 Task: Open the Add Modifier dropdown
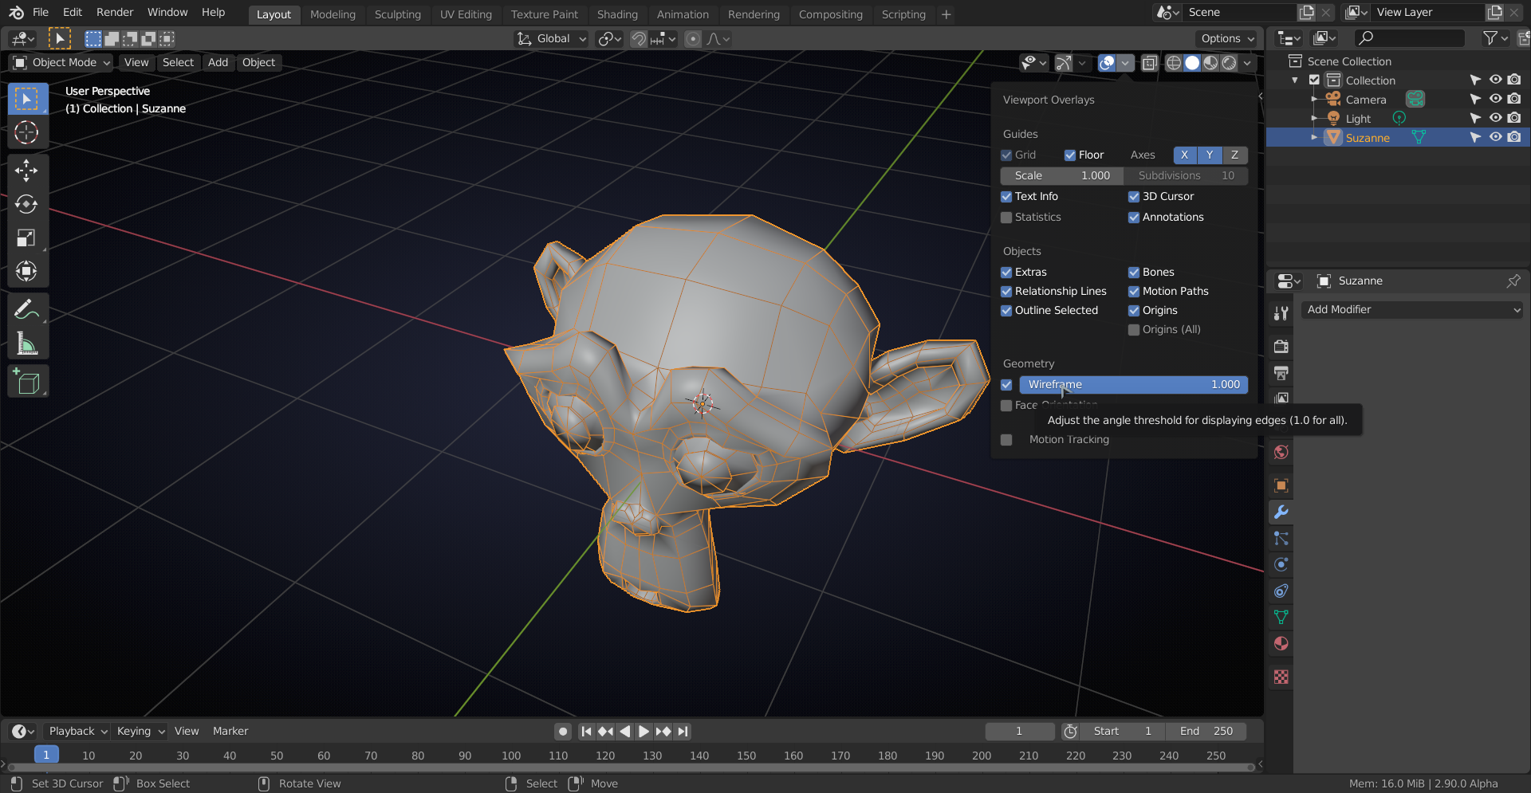point(1411,309)
